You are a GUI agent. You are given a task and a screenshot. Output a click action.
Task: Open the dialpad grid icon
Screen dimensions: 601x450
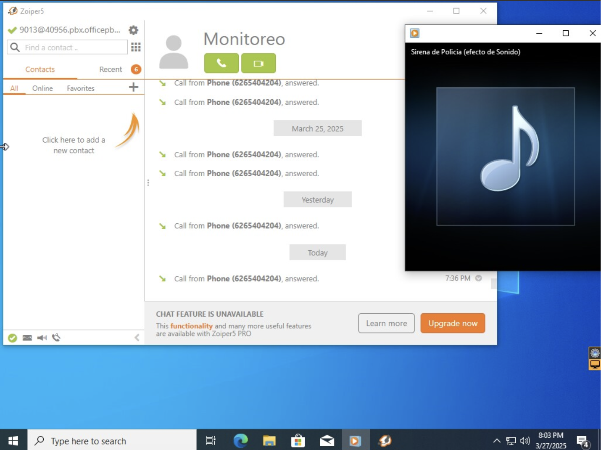pos(136,47)
